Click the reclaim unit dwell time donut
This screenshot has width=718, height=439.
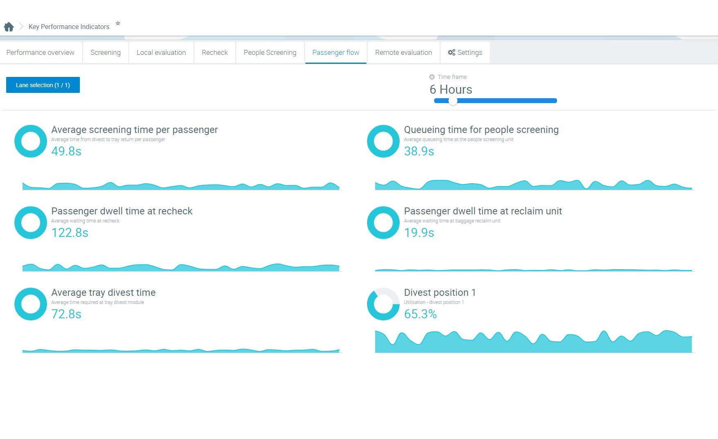point(383,223)
